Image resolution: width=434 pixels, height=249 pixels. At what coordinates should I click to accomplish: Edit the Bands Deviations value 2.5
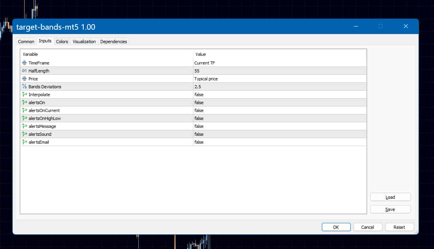[279, 87]
